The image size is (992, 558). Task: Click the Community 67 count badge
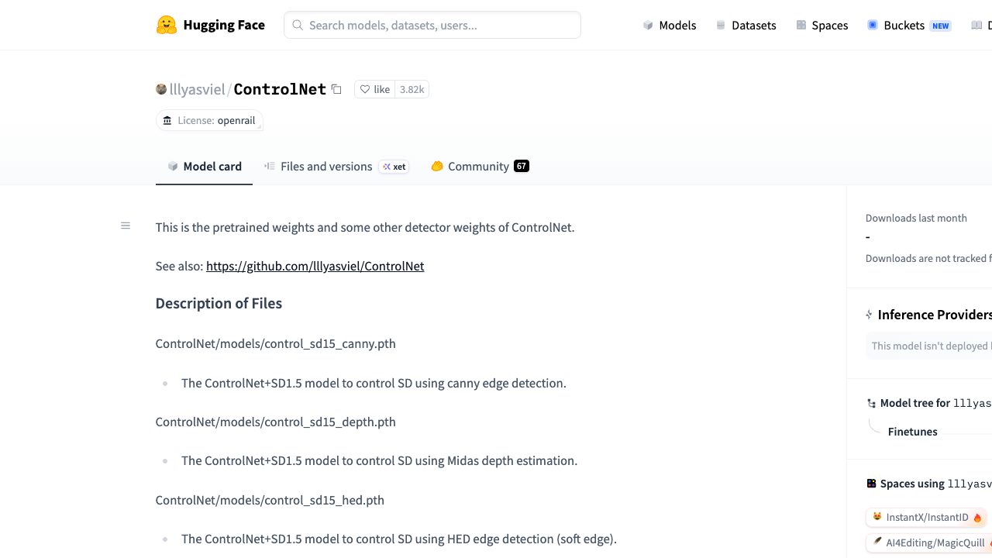point(522,166)
